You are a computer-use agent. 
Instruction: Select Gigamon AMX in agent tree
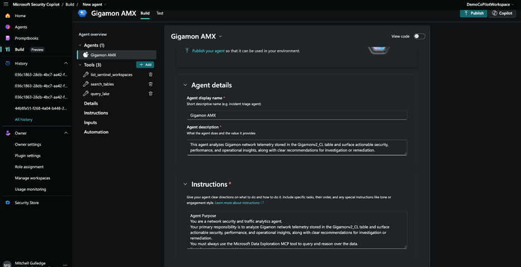point(117,55)
